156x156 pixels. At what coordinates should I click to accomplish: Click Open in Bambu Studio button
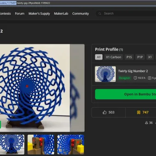(126, 94)
